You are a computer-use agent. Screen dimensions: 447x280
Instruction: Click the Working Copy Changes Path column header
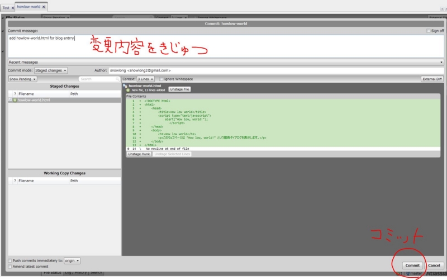click(x=95, y=181)
